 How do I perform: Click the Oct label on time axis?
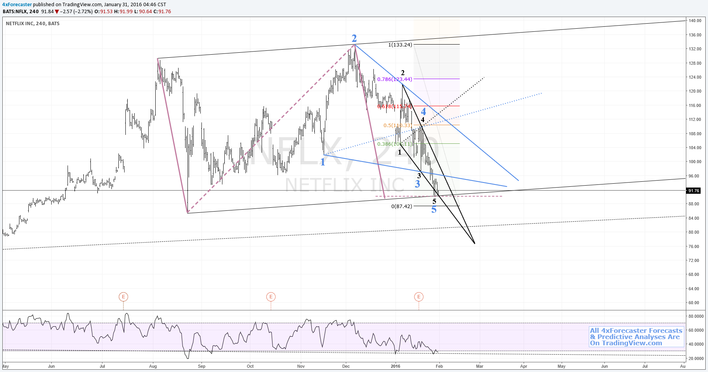click(250, 366)
